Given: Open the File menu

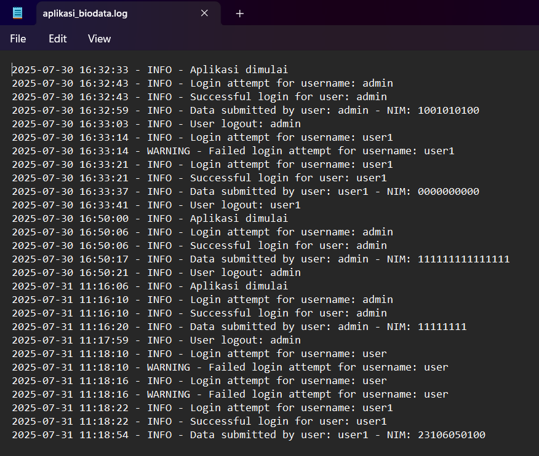Looking at the screenshot, I should pyautogui.click(x=18, y=39).
